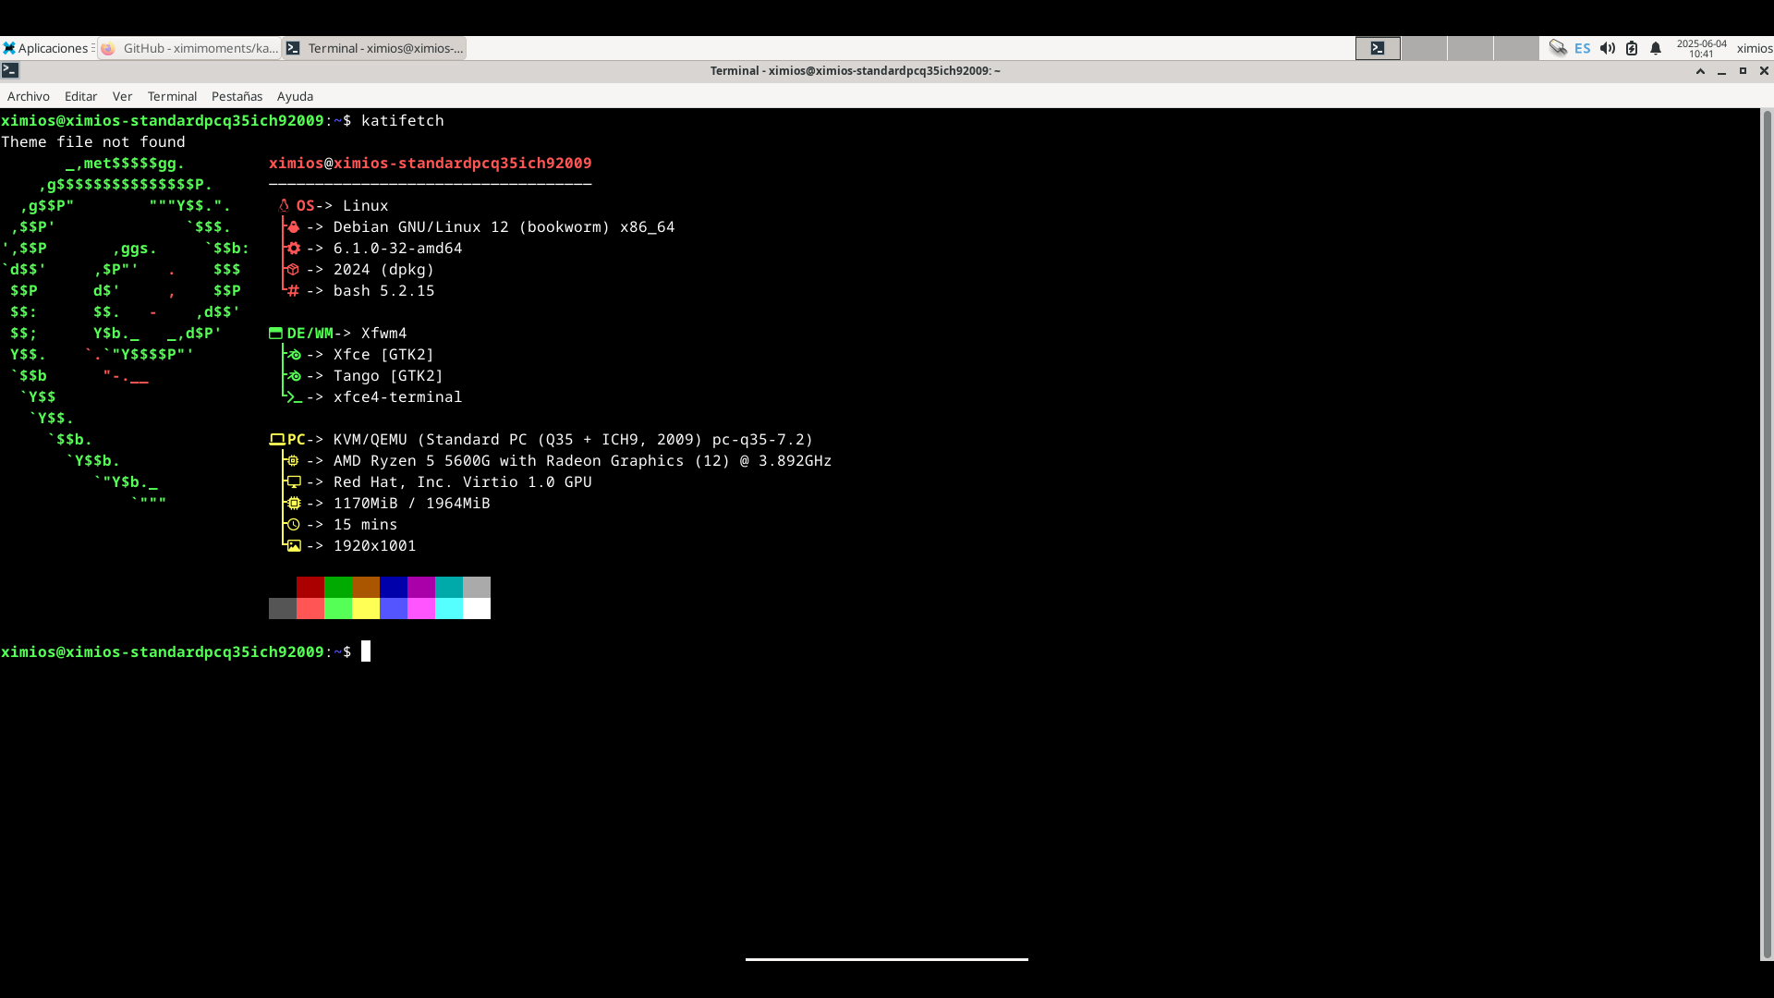Open the Pestañas menu
The height and width of the screenshot is (998, 1774).
point(237,96)
